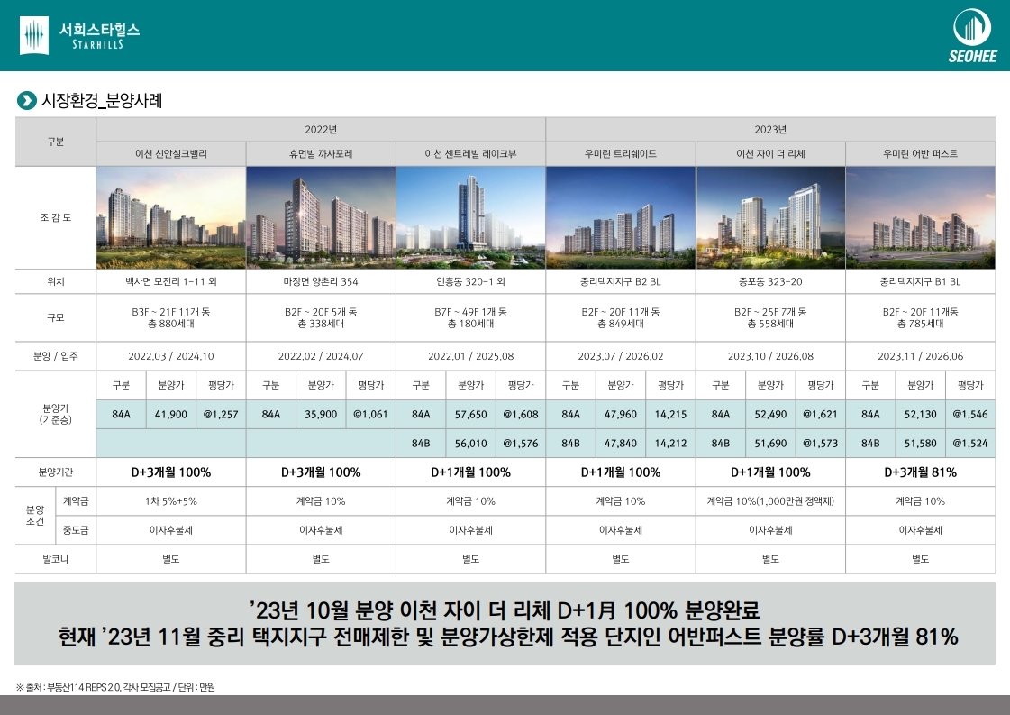1010x715 pixels.
Task: Click the 이천 신안실크밸리 project name
Action: 170,154
